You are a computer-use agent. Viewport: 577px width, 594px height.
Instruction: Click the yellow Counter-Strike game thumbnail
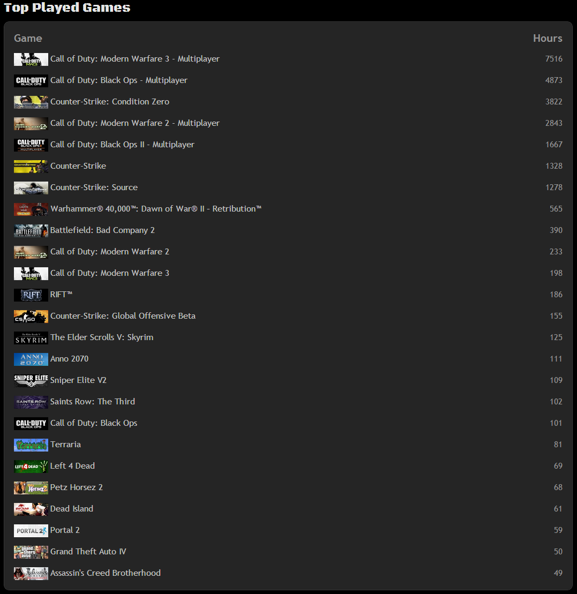click(31, 166)
